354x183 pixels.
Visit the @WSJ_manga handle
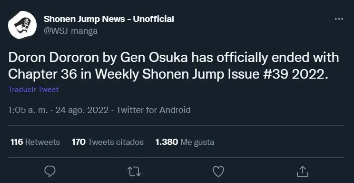(70, 31)
